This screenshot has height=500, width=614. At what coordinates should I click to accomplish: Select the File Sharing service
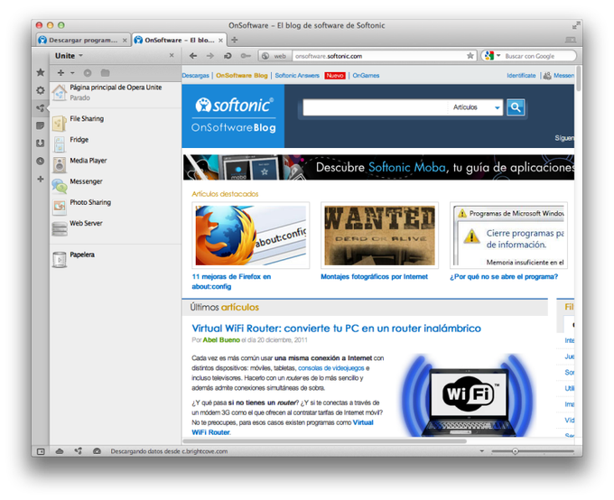tap(116, 123)
